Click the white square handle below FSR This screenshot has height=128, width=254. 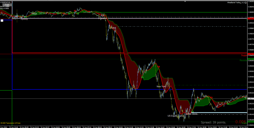(x=2, y=21)
